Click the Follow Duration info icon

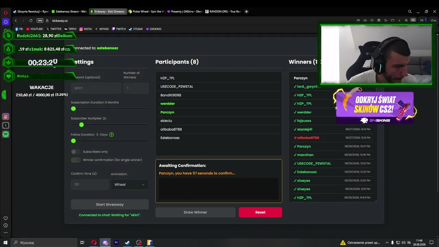pos(111,134)
